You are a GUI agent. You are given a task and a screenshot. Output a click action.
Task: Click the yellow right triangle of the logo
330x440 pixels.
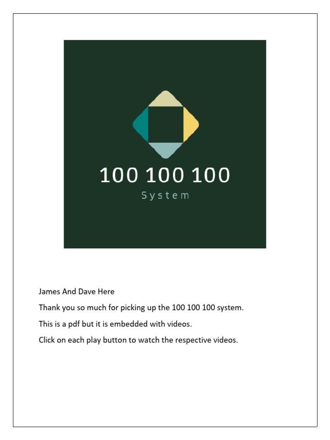tap(189, 125)
